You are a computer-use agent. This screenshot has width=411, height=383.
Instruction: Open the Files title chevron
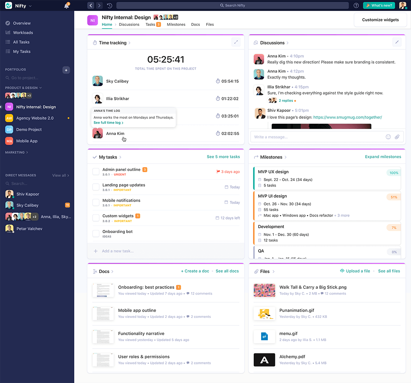click(x=274, y=272)
